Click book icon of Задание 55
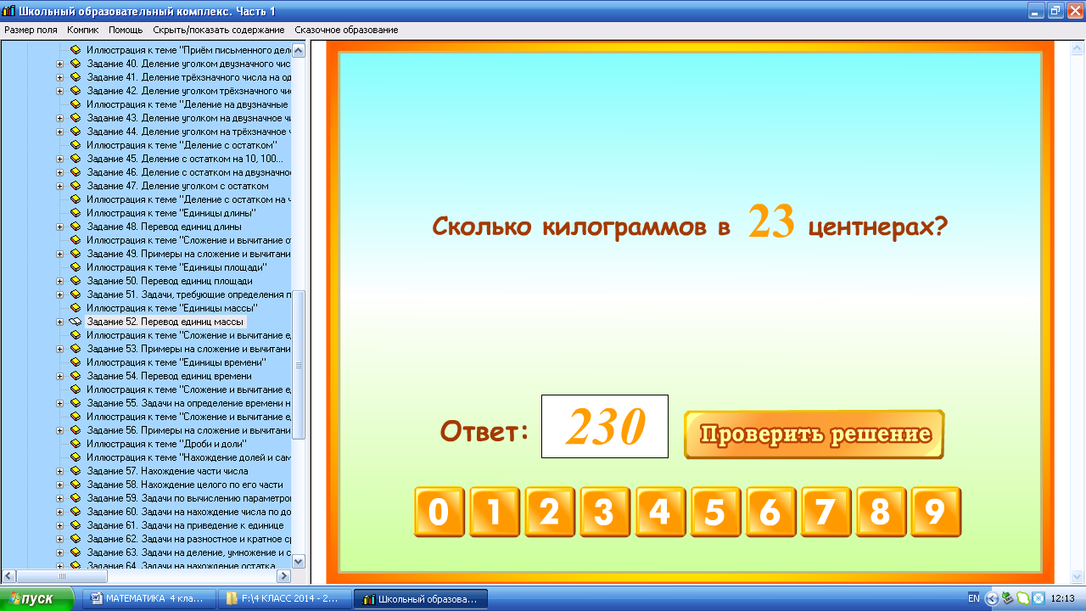This screenshot has height=611, width=1086. coord(75,403)
